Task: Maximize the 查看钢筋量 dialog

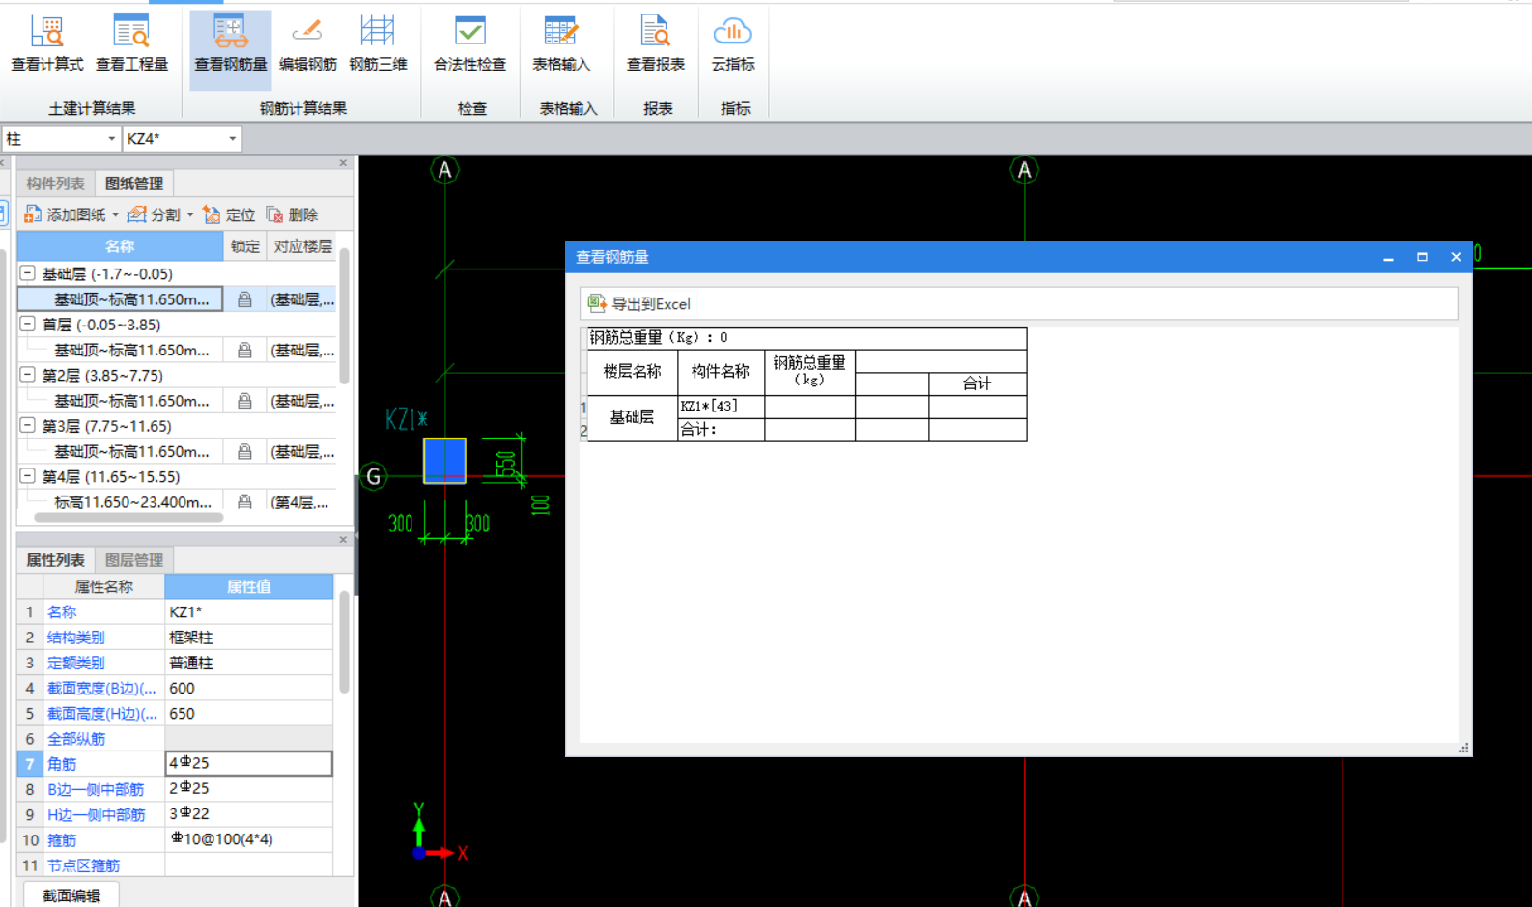Action: tap(1422, 257)
